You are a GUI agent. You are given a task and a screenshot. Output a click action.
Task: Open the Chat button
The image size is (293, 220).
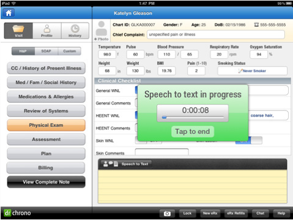(260, 213)
